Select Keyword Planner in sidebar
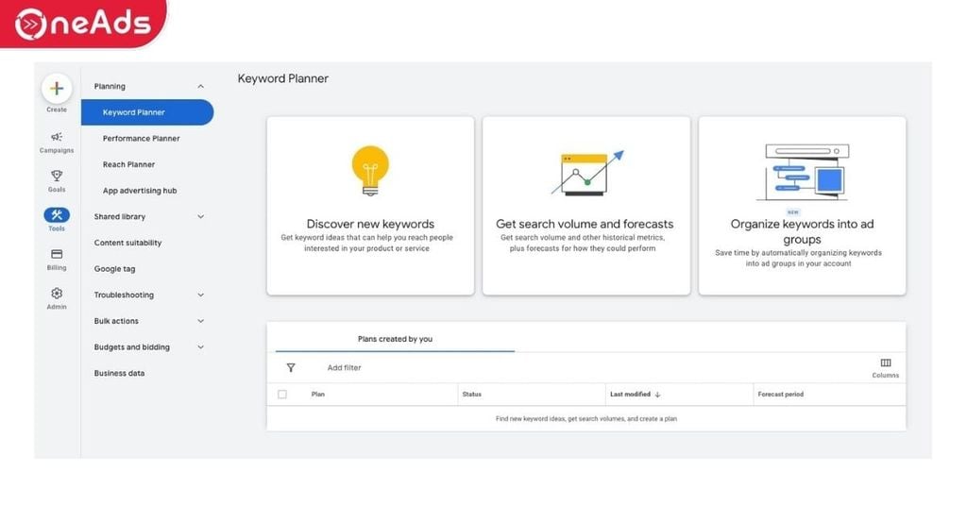 point(147,112)
